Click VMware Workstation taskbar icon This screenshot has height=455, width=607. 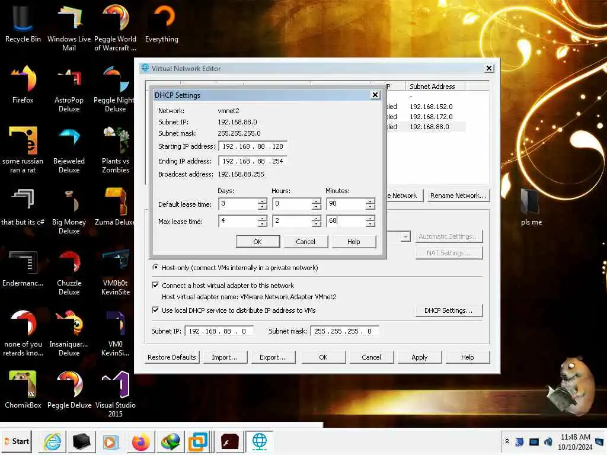pyautogui.click(x=198, y=441)
